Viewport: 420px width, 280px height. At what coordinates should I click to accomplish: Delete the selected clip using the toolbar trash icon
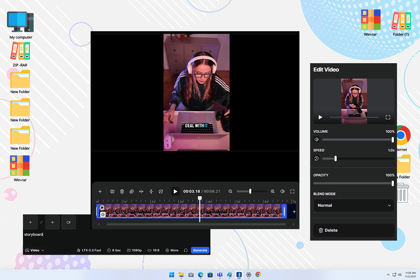click(122, 191)
